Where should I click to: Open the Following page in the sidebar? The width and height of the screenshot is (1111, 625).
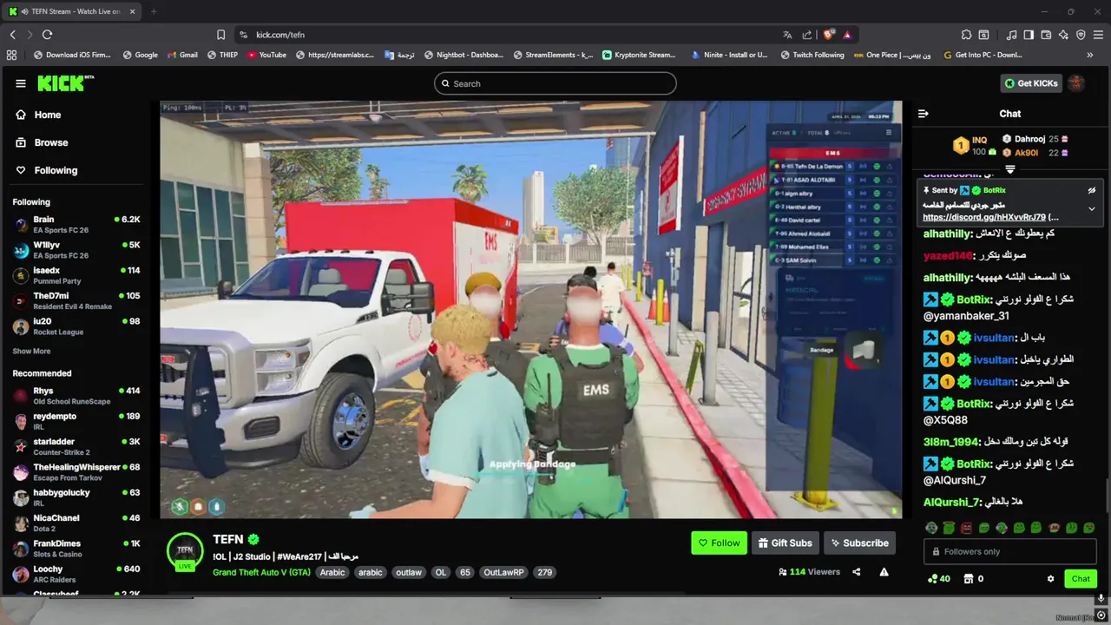tap(47, 170)
